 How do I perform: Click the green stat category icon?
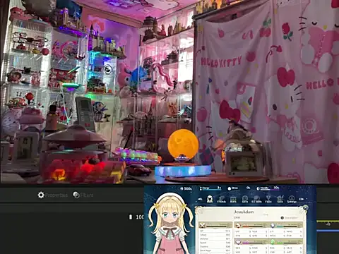point(273,242)
